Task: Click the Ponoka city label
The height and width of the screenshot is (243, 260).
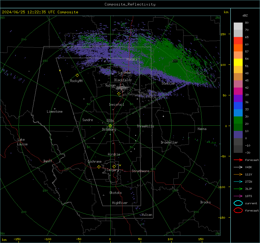Action: pos(132,60)
